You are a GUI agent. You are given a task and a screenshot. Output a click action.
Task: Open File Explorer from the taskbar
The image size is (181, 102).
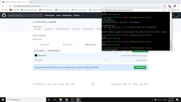(x=61, y=99)
